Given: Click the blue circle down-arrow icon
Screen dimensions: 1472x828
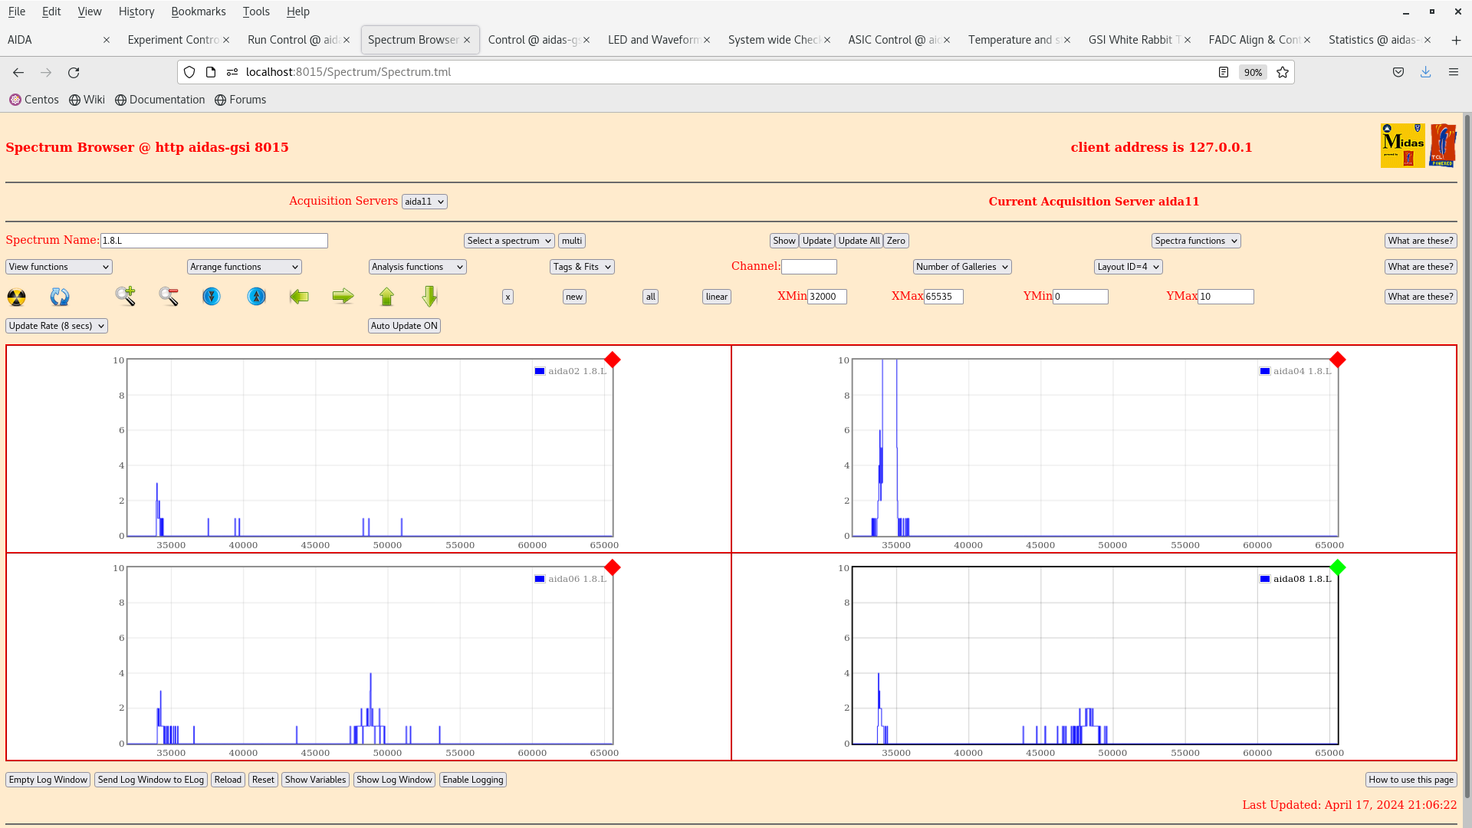Looking at the screenshot, I should click(x=212, y=297).
